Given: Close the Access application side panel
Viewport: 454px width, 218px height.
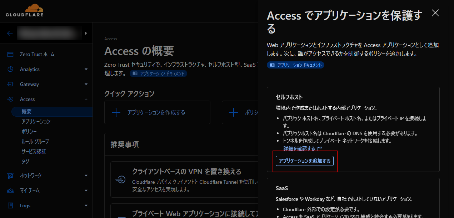Looking at the screenshot, I should [x=435, y=13].
